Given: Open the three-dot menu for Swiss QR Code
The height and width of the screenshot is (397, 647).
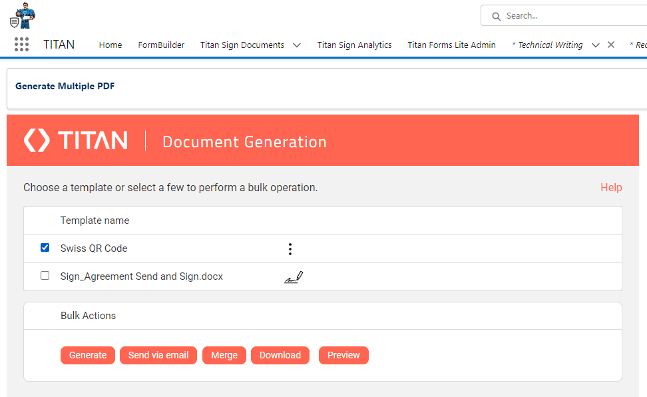Looking at the screenshot, I should [x=290, y=248].
